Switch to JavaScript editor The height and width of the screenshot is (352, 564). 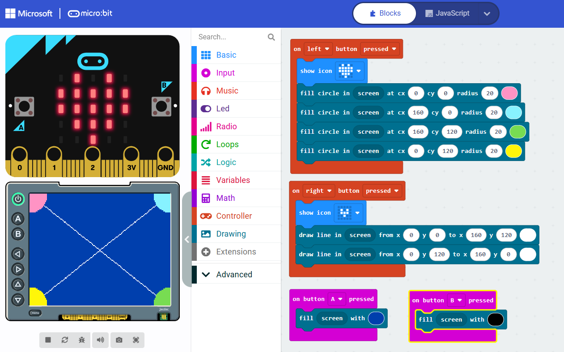tap(447, 13)
